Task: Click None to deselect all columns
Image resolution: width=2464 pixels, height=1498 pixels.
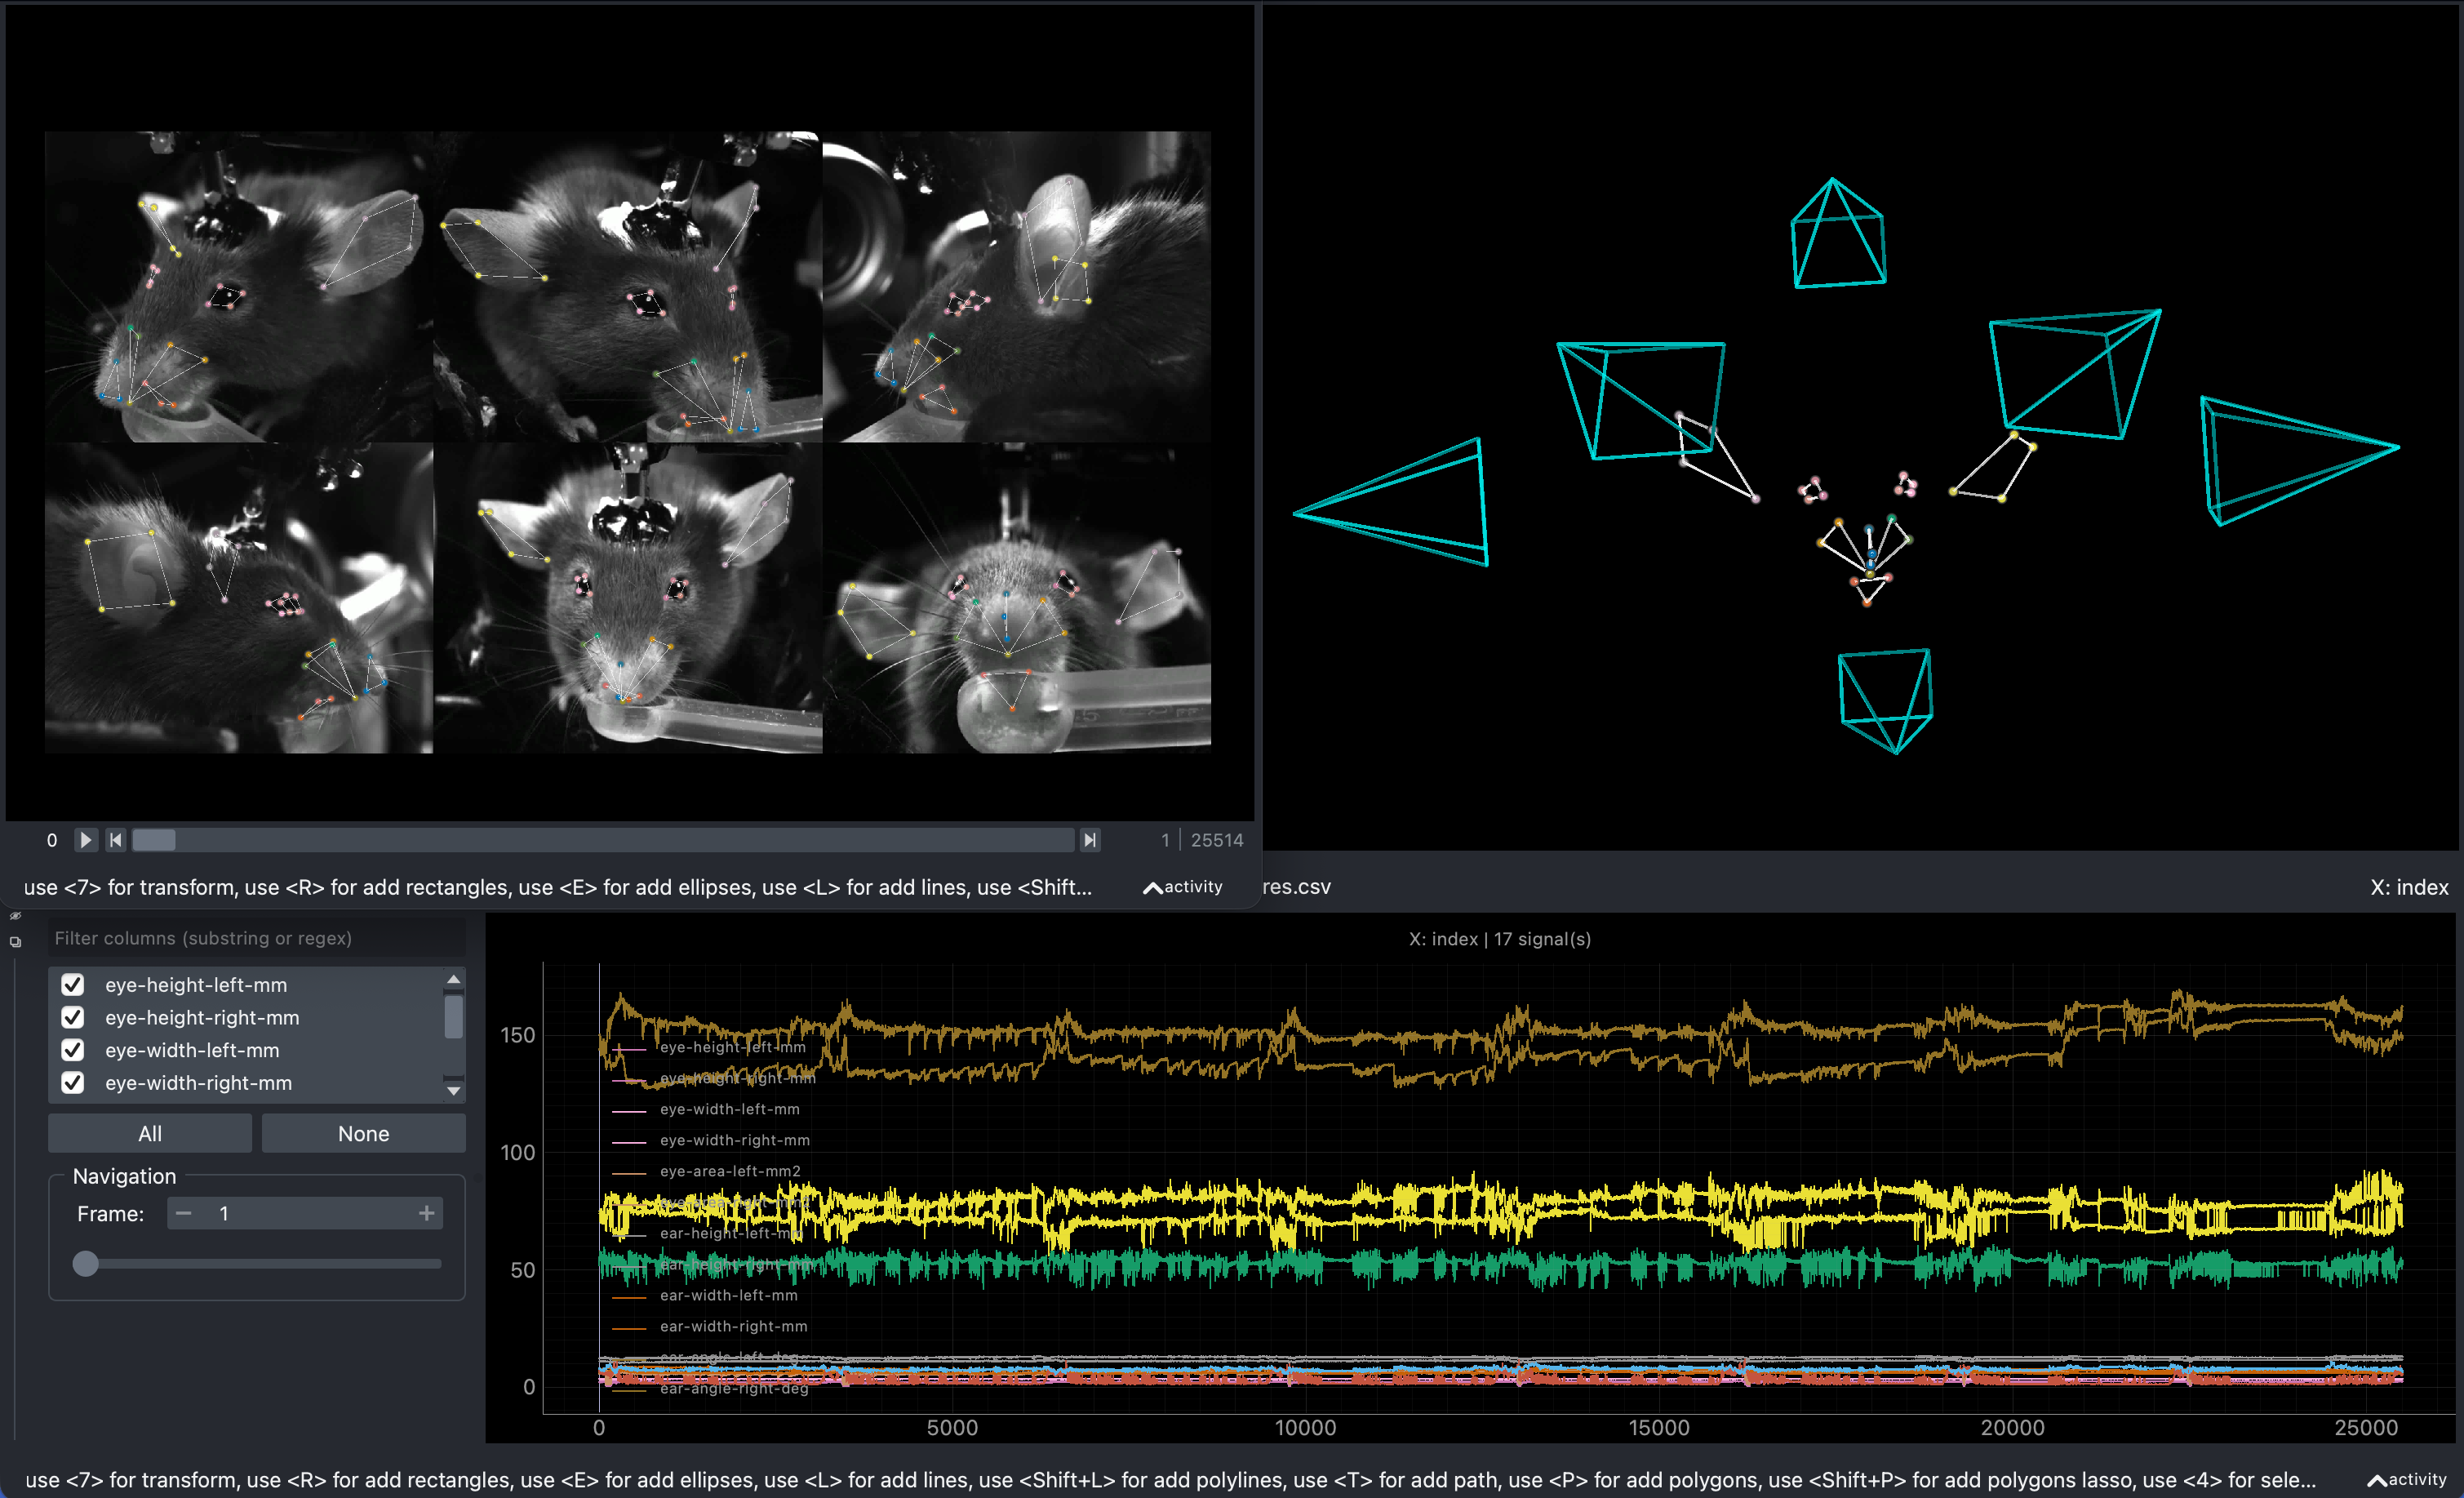Action: 363,1133
